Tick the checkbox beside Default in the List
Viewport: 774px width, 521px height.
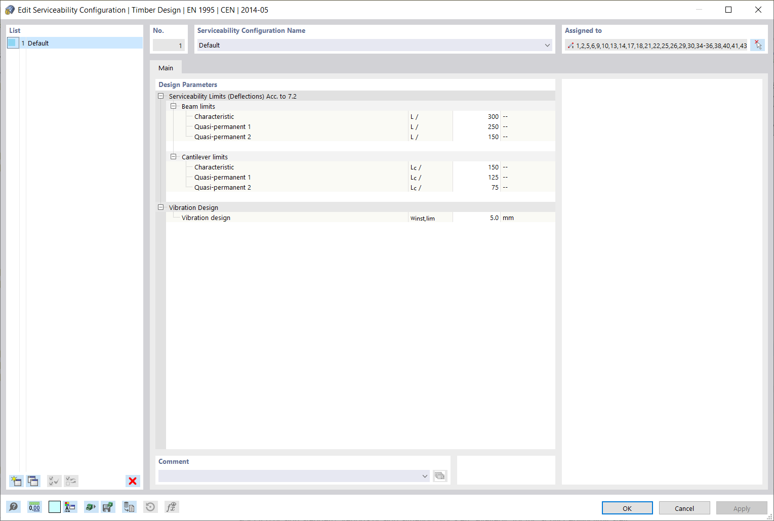tap(13, 42)
